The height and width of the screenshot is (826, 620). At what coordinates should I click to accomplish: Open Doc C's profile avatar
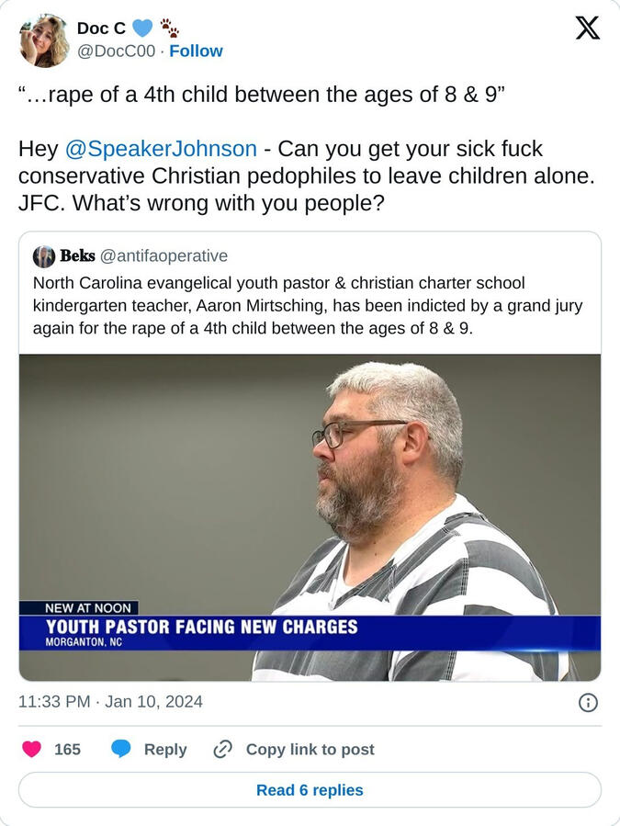[x=44, y=40]
